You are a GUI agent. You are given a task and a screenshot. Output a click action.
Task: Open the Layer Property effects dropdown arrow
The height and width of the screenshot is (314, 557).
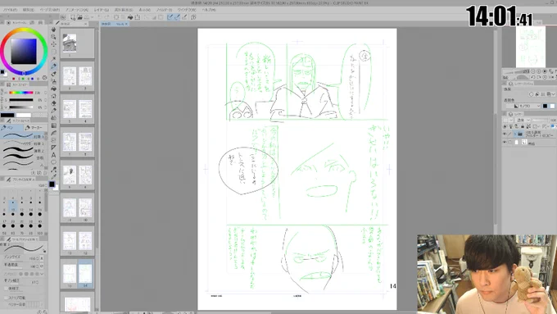click(x=553, y=94)
